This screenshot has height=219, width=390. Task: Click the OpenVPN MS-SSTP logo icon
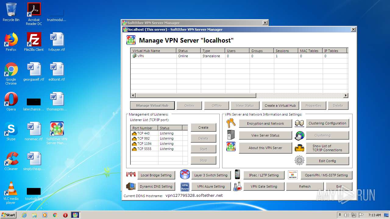(292, 175)
